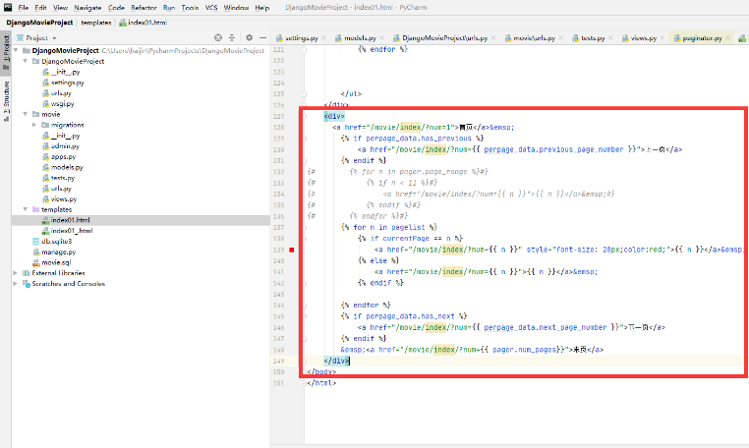Click the collapse all icon in Project panel
The image size is (749, 448).
[x=232, y=37]
